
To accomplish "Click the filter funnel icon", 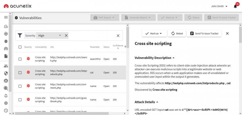I will (x=20, y=36).
